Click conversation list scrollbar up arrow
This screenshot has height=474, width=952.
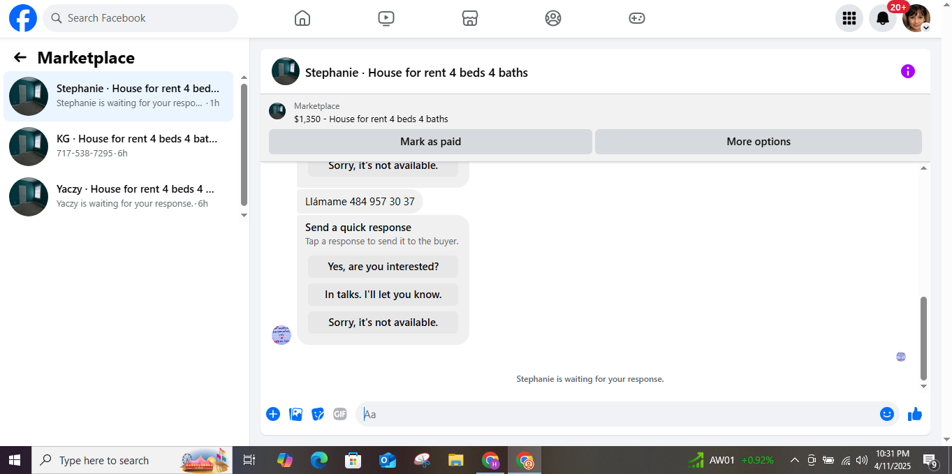(244, 77)
